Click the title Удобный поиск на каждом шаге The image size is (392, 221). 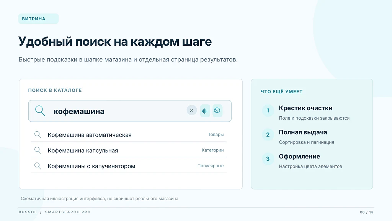click(x=115, y=41)
